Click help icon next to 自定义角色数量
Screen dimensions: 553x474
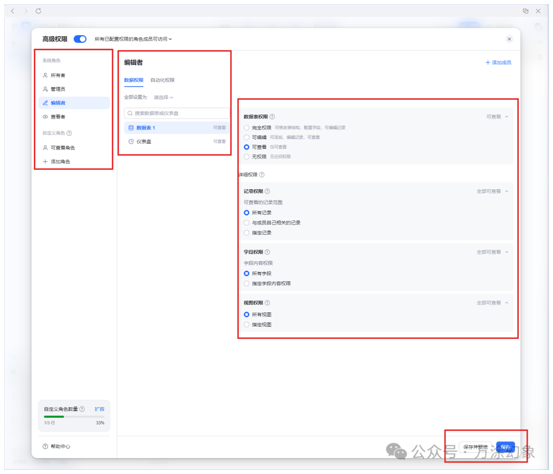(82, 409)
